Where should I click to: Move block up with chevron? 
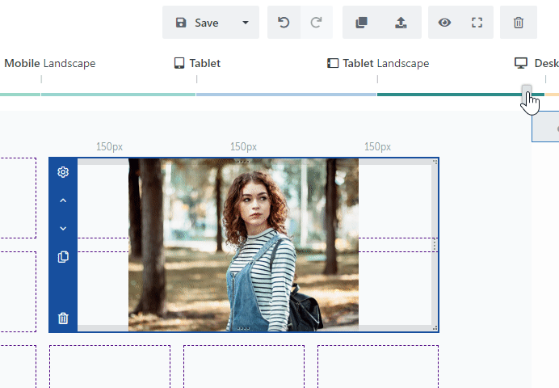click(63, 200)
